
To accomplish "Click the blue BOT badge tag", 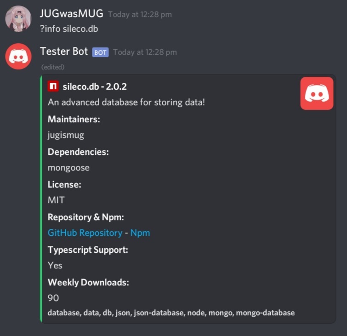I will pyautogui.click(x=100, y=52).
